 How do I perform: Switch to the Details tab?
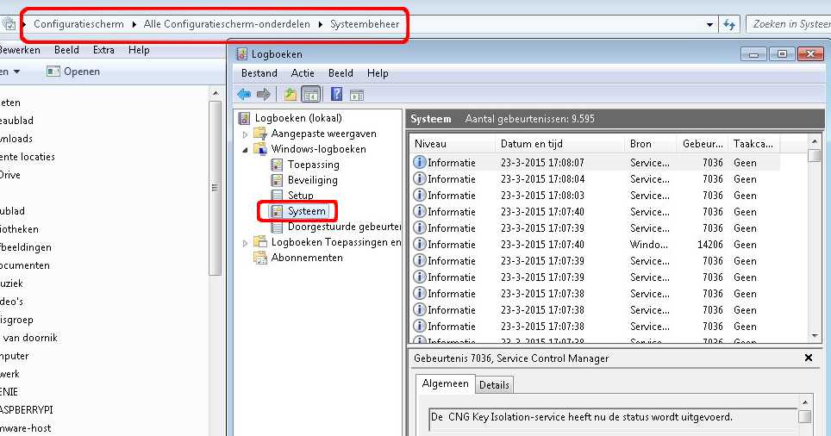click(x=494, y=385)
